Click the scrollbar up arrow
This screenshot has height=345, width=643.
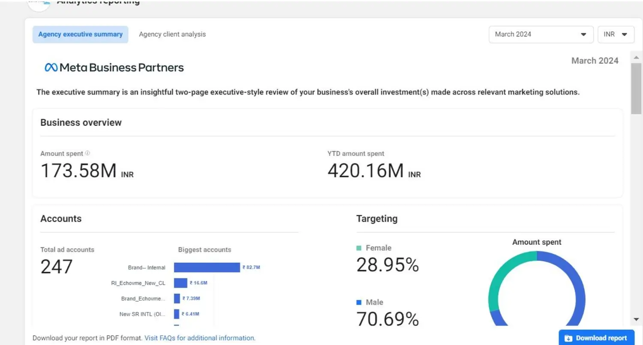point(636,57)
